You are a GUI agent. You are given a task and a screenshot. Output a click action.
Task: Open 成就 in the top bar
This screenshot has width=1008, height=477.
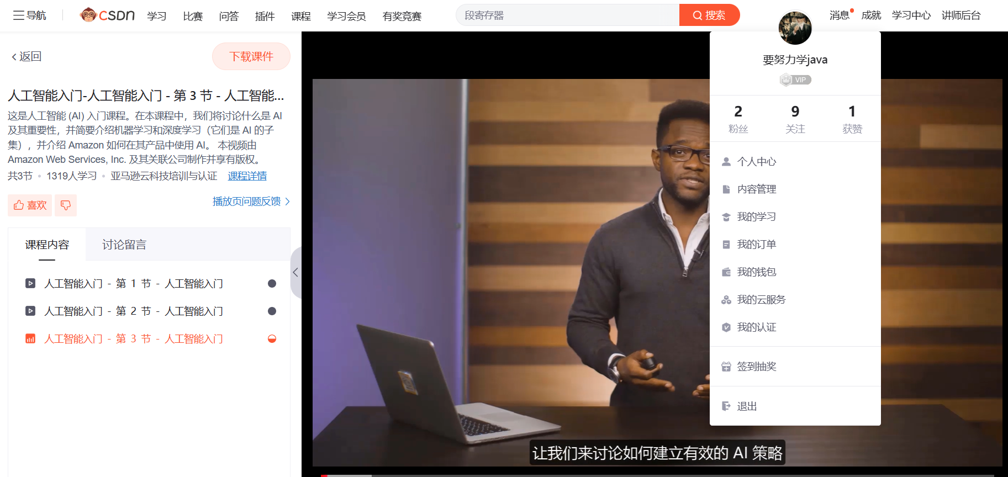click(x=871, y=15)
